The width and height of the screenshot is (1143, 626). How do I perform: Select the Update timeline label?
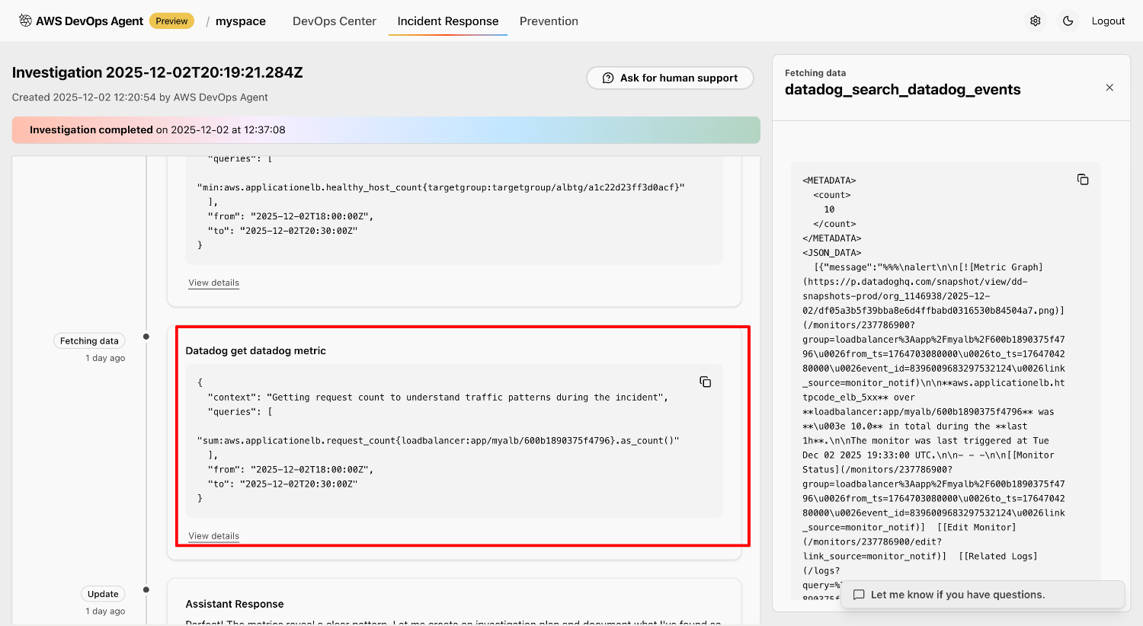(103, 594)
